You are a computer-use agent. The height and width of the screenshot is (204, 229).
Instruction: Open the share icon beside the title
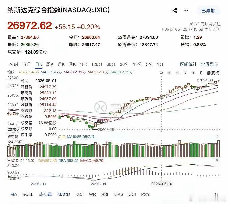pyautogui.click(x=174, y=11)
